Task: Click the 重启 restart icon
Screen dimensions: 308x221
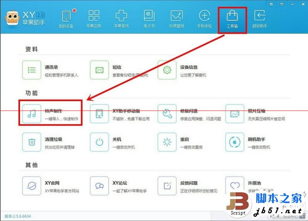Action: click(x=167, y=142)
